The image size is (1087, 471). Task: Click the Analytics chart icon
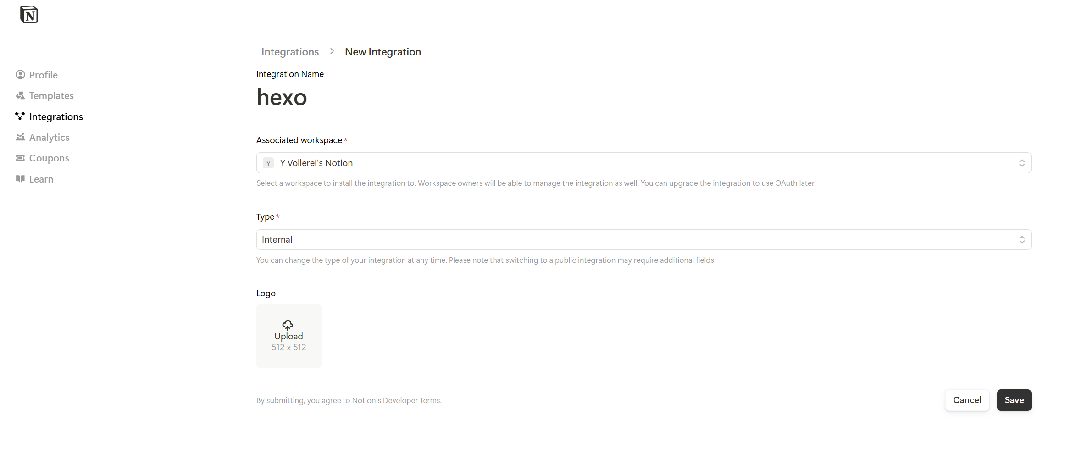click(x=20, y=137)
